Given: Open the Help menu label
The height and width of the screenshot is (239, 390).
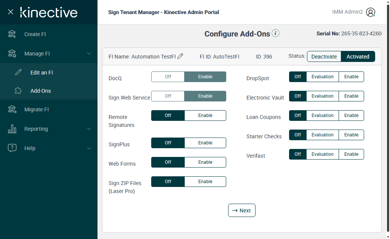Looking at the screenshot, I should point(30,148).
